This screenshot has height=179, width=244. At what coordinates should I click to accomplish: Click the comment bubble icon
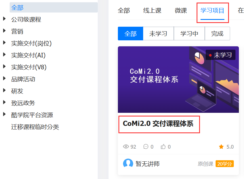click(146, 147)
